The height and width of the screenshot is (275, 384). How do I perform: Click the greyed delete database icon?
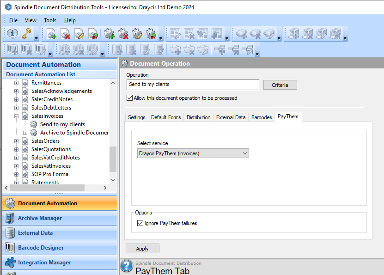(x=131, y=49)
